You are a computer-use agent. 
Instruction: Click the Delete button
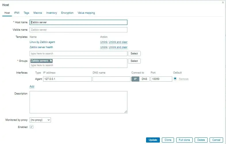tap(201, 140)
